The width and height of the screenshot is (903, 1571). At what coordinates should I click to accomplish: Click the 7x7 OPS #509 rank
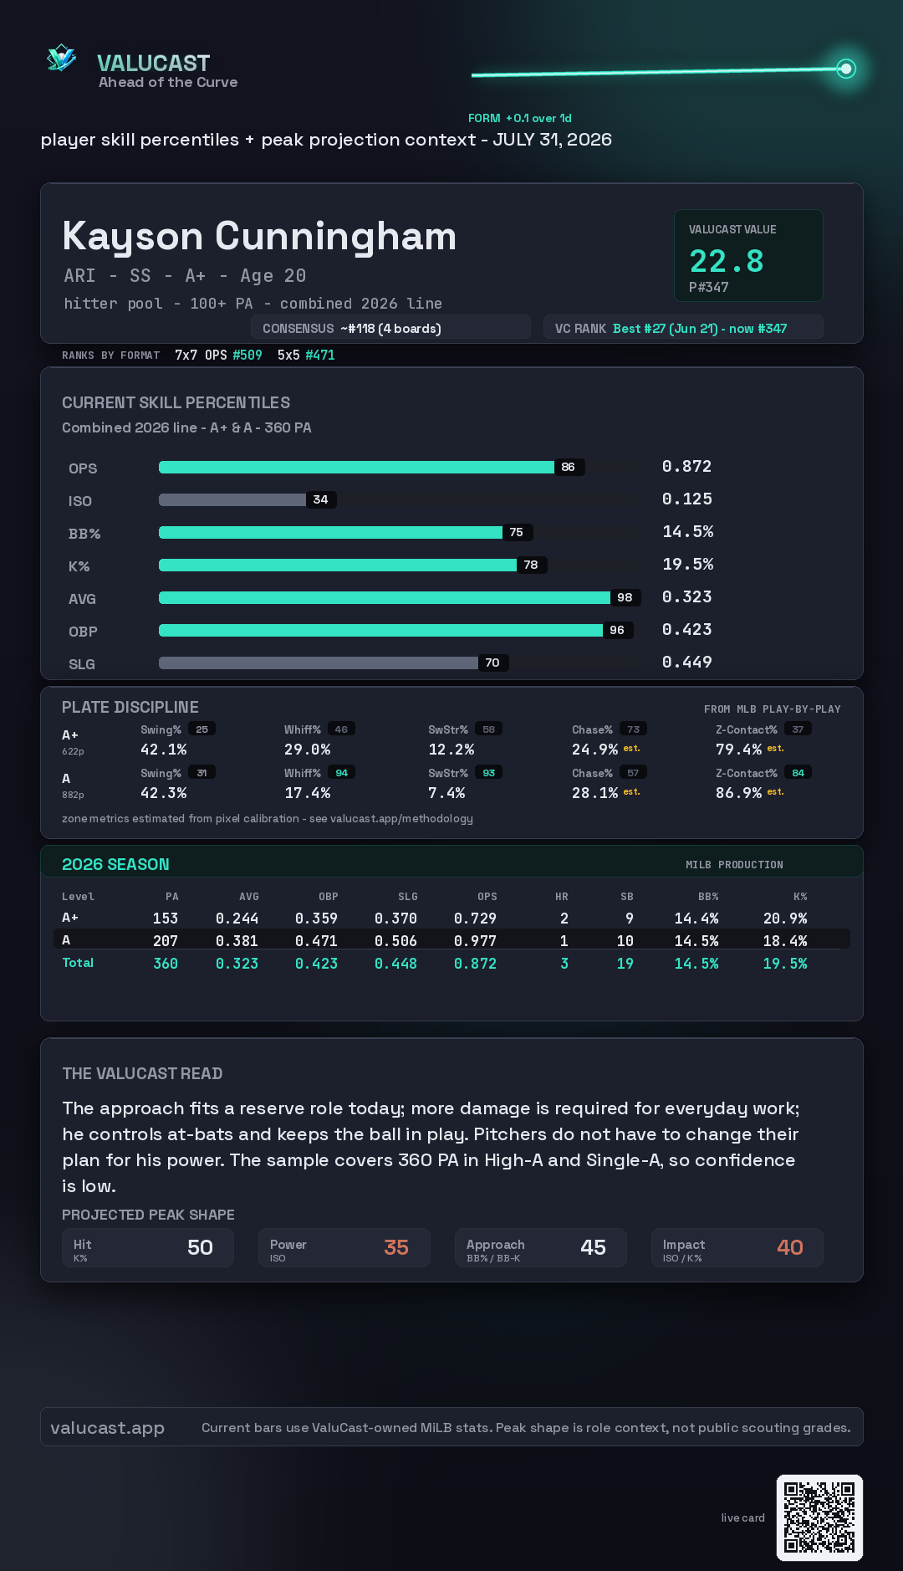(218, 355)
